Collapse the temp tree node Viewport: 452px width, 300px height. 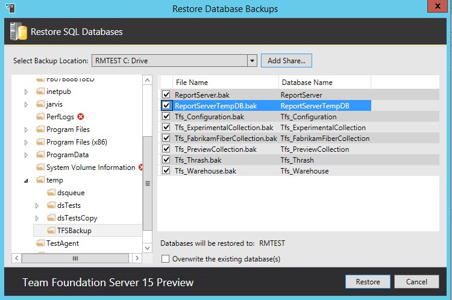(26, 181)
